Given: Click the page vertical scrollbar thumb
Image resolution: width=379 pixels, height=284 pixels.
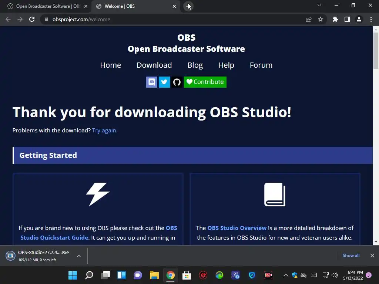Looking at the screenshot, I should pos(376,51).
